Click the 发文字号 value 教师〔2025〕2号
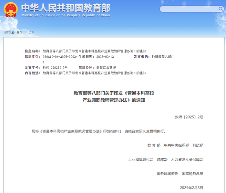This screenshot has height=193, width=226. [55, 68]
